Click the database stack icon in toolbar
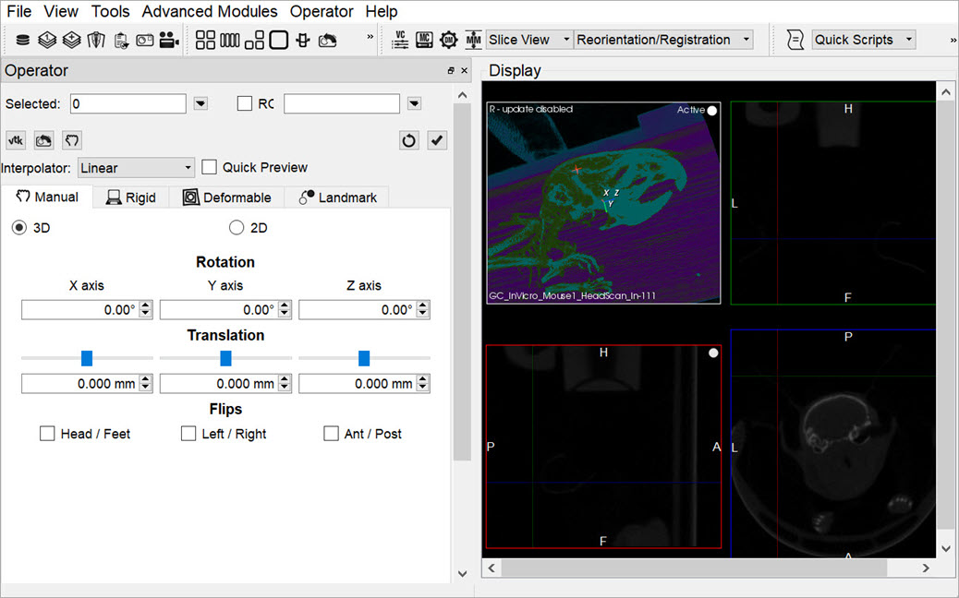 pyautogui.click(x=23, y=40)
